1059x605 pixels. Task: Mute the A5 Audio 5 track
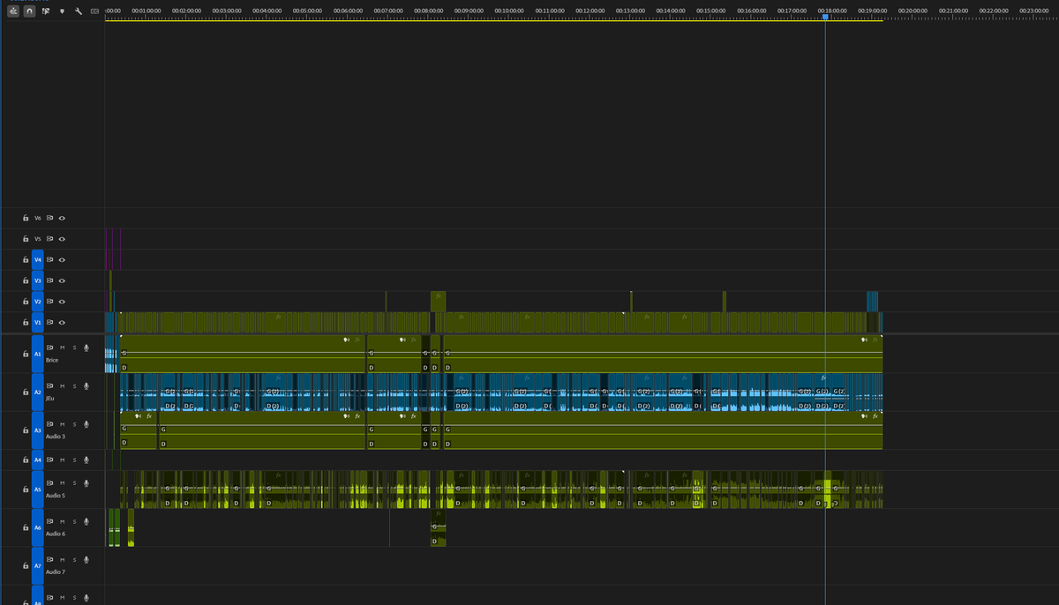[x=62, y=483]
